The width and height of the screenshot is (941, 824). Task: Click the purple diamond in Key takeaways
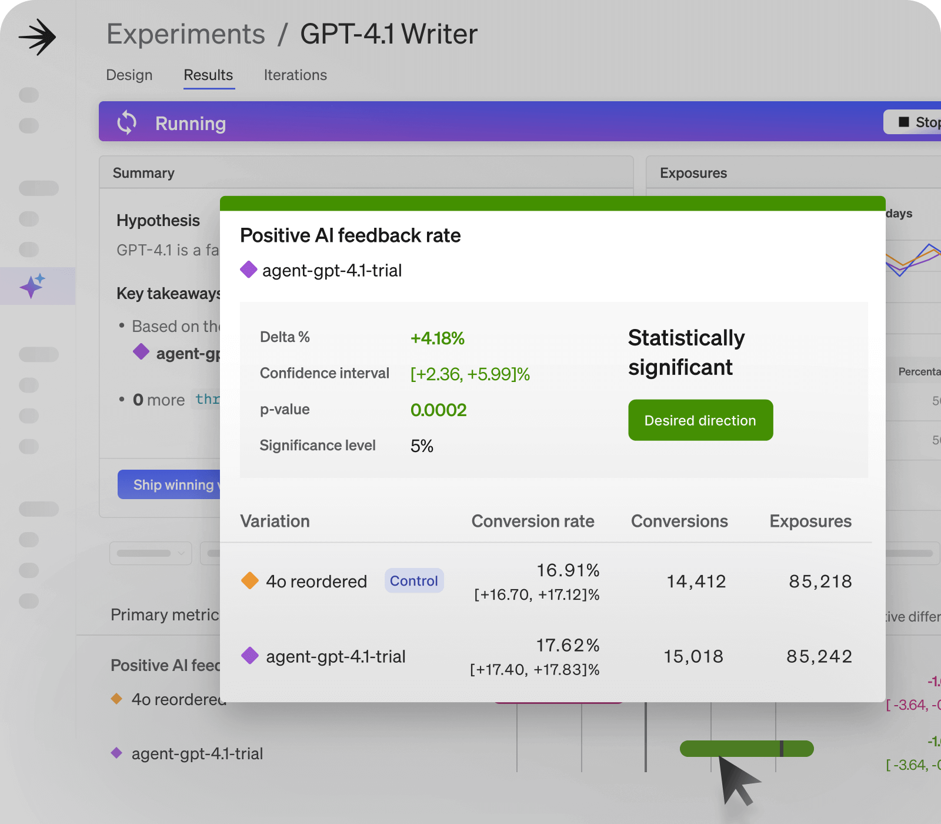[x=141, y=351]
